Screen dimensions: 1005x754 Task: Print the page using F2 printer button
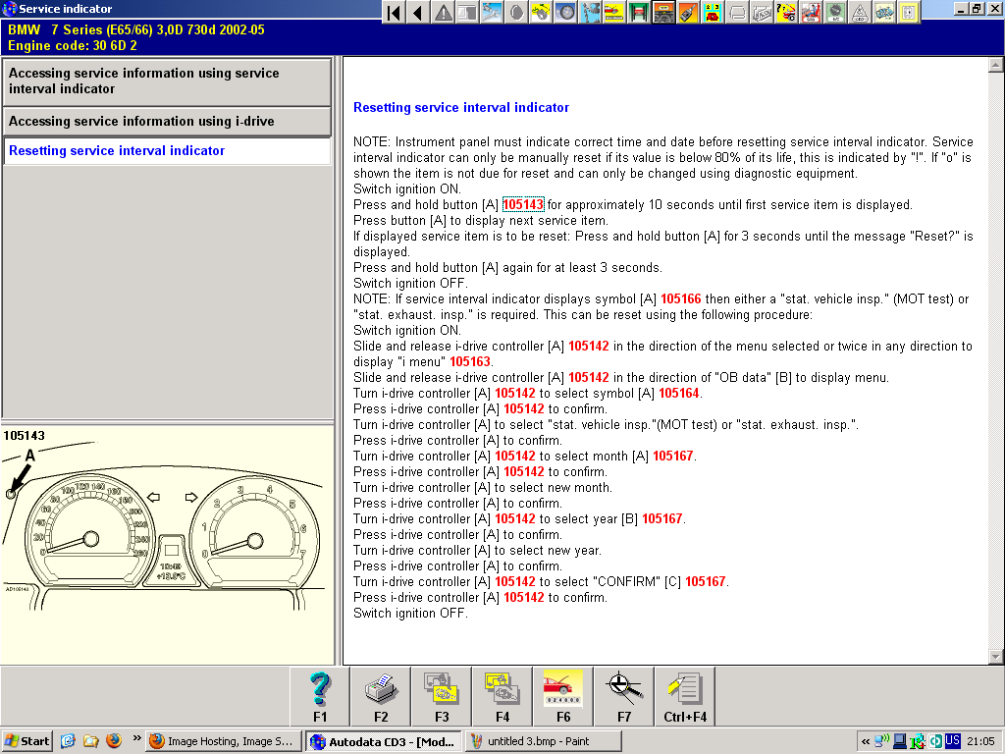381,697
